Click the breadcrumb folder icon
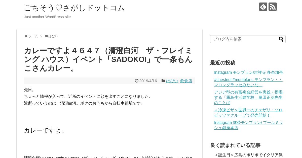 coord(46,36)
